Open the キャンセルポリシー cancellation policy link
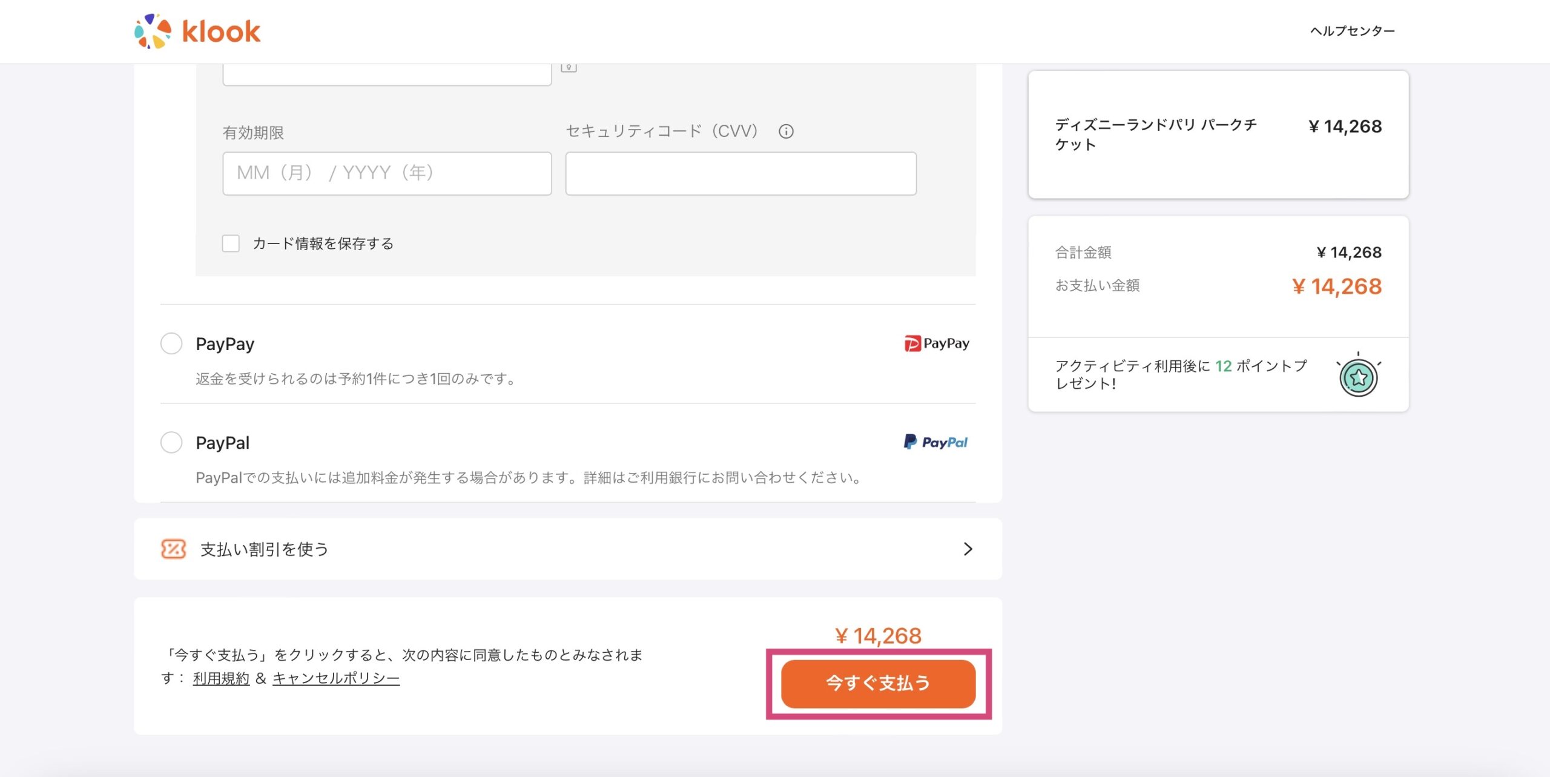Screen dimensions: 1550x777 (x=336, y=678)
